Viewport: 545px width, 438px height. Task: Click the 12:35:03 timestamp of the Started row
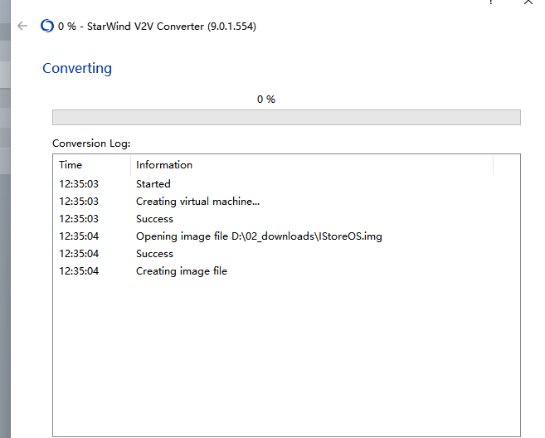pos(79,184)
